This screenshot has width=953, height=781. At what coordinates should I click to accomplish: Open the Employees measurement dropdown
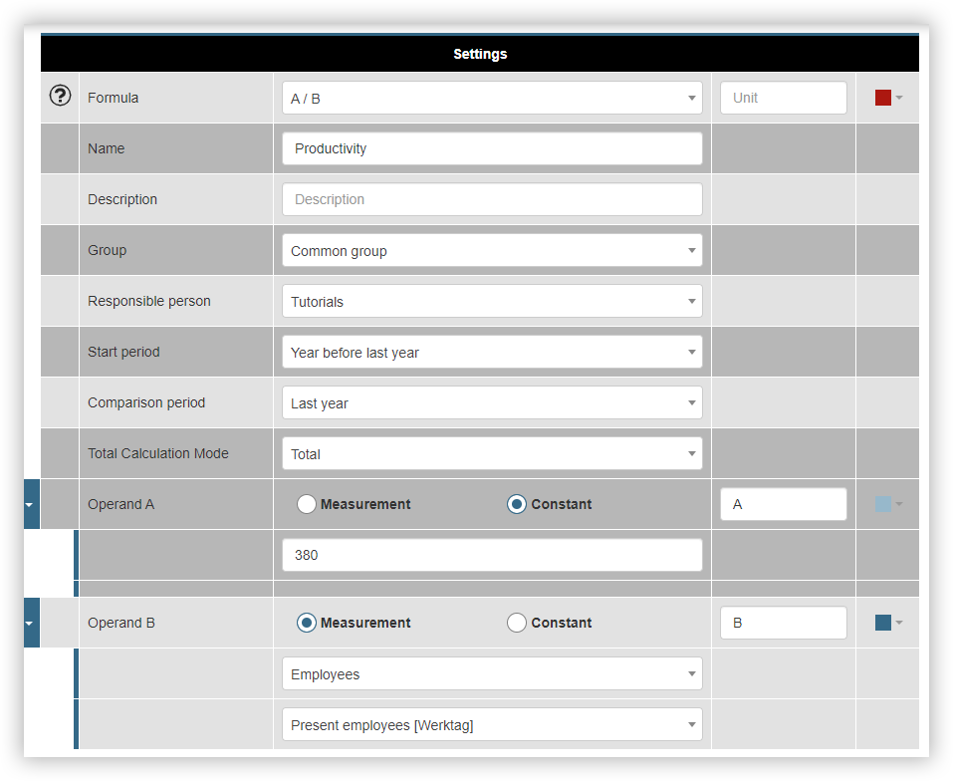[x=691, y=673]
